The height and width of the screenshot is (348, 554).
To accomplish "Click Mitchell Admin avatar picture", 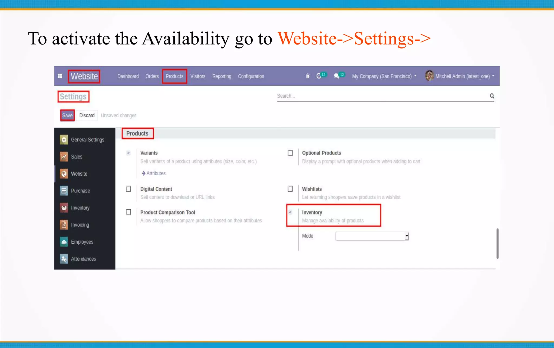I will click(429, 76).
